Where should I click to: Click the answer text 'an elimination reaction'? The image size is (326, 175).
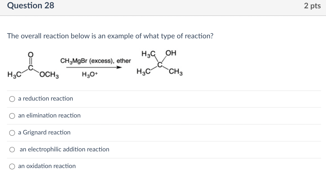[49, 116]
